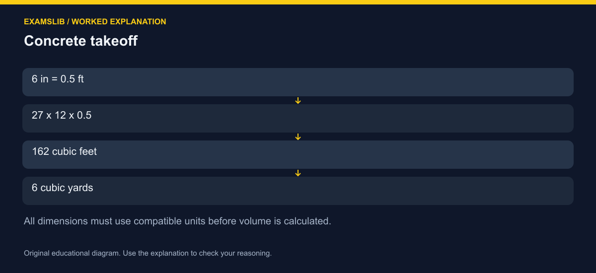
Task: Click the "Original educational diagram." footer sentence
Action: (72, 253)
